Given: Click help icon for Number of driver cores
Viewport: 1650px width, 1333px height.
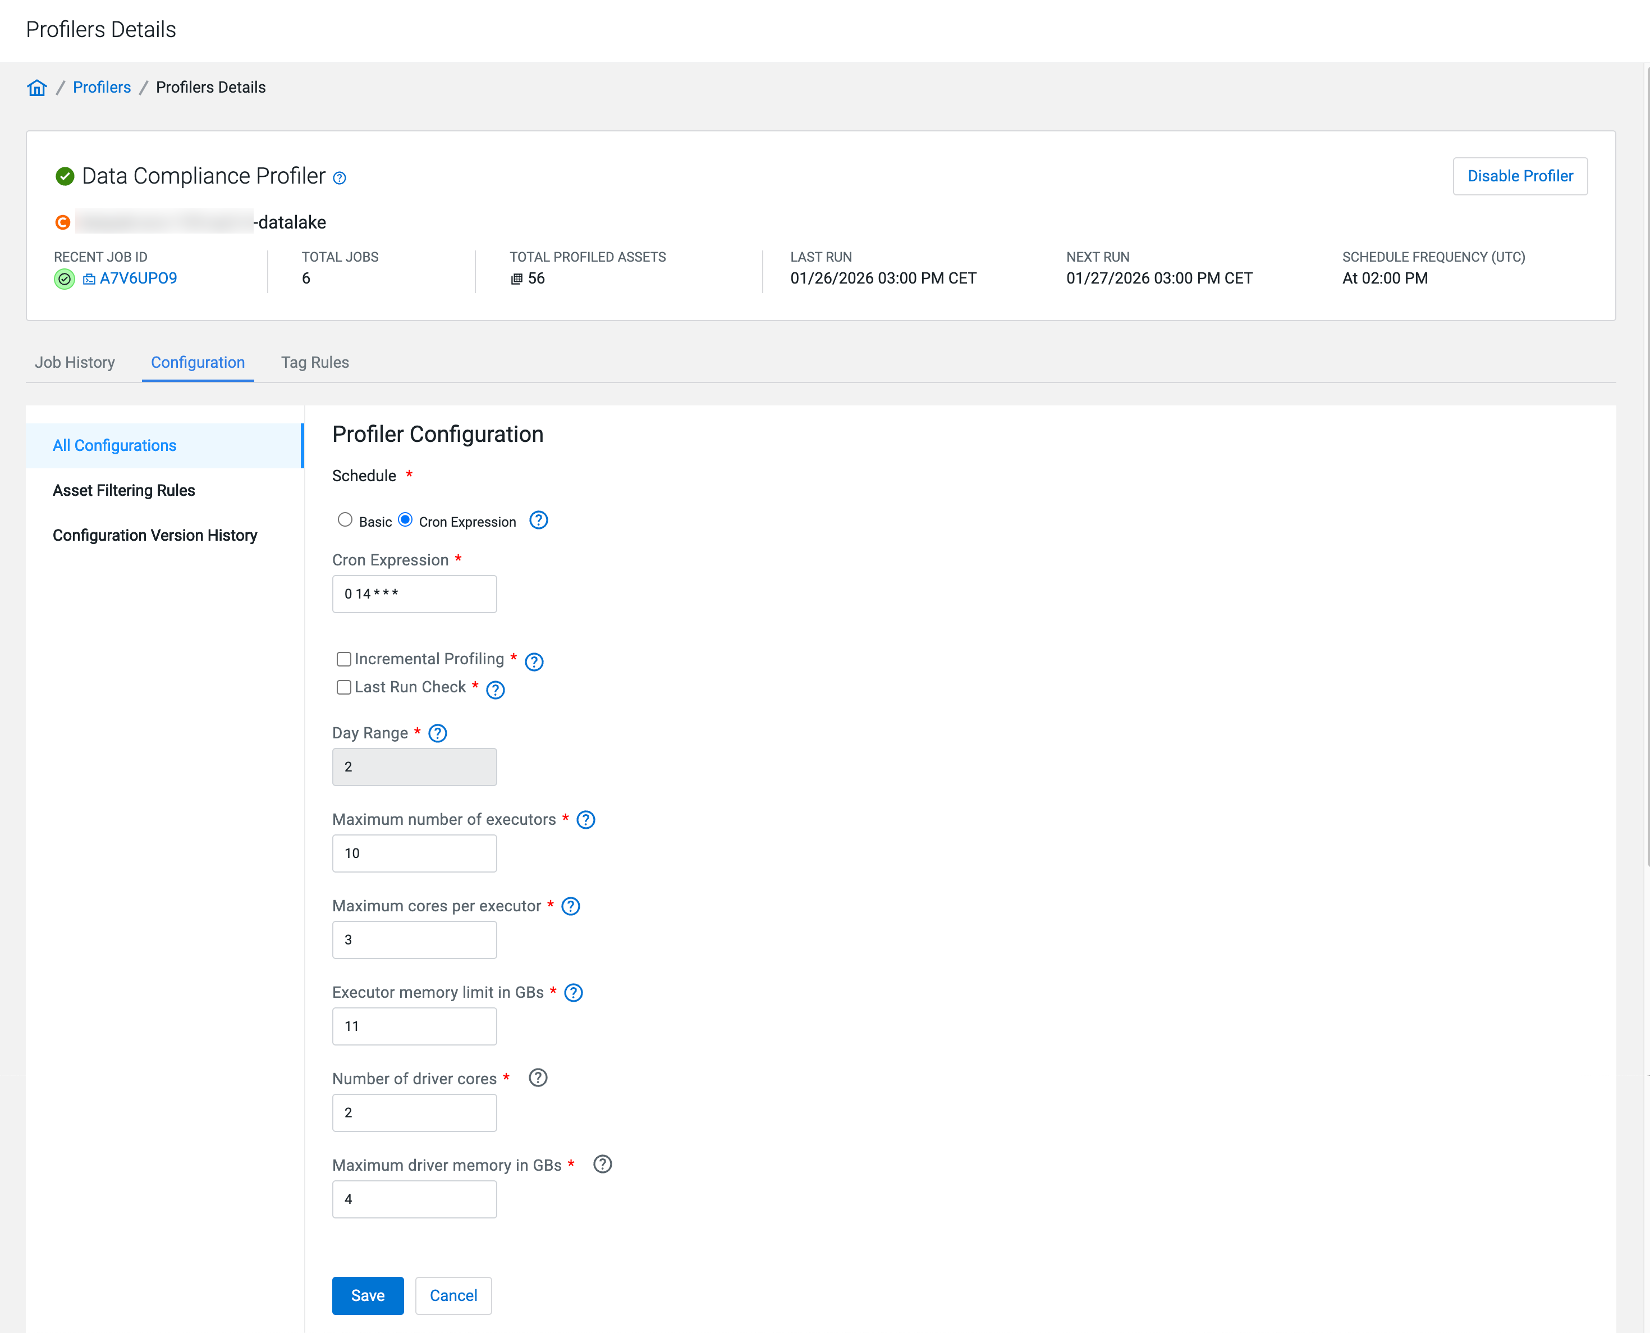Looking at the screenshot, I should pos(538,1078).
